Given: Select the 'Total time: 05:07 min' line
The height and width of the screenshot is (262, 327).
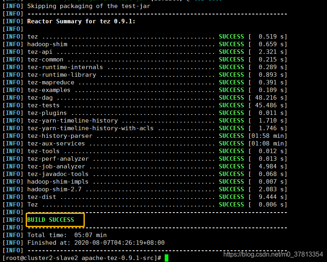Looking at the screenshot, I should pyautogui.click(x=67, y=235).
